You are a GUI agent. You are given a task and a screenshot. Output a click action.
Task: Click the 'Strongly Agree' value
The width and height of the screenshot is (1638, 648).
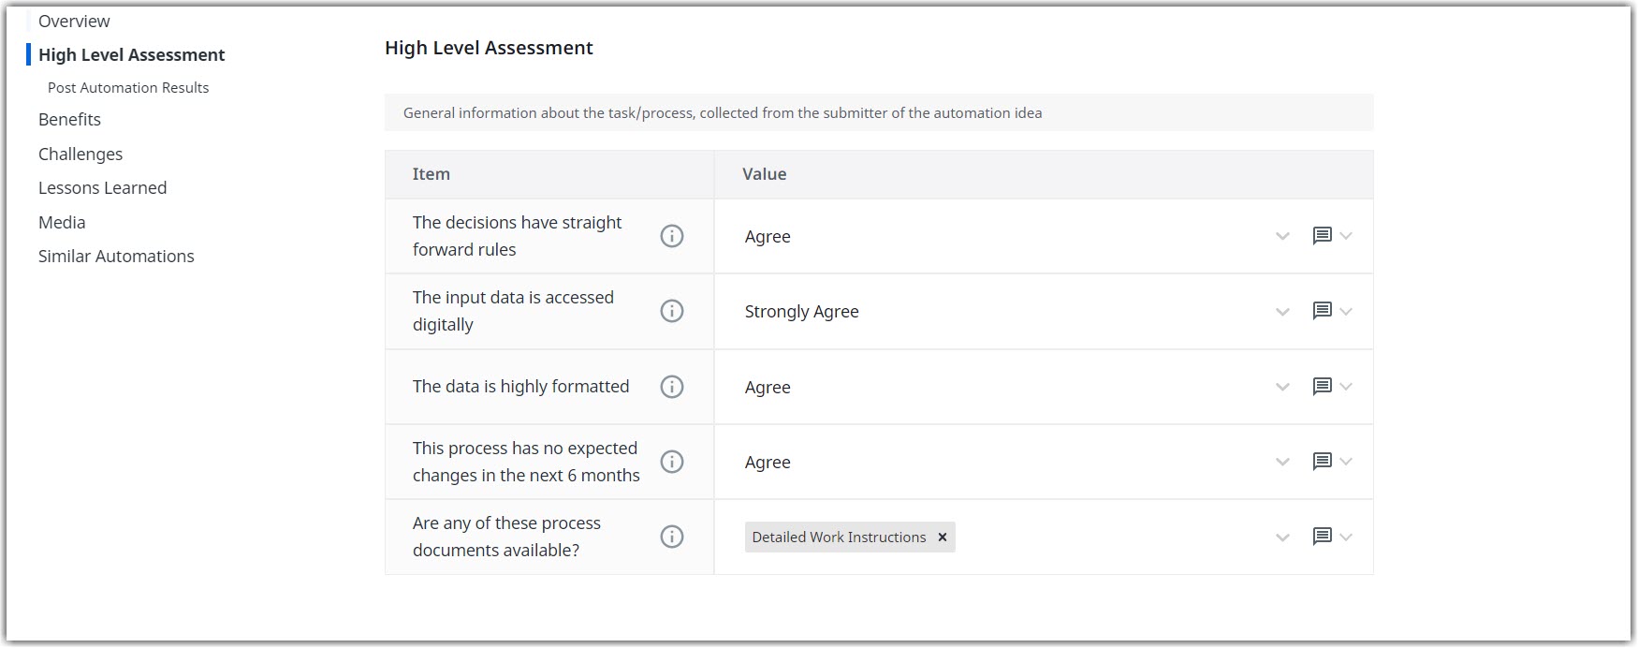(x=801, y=312)
